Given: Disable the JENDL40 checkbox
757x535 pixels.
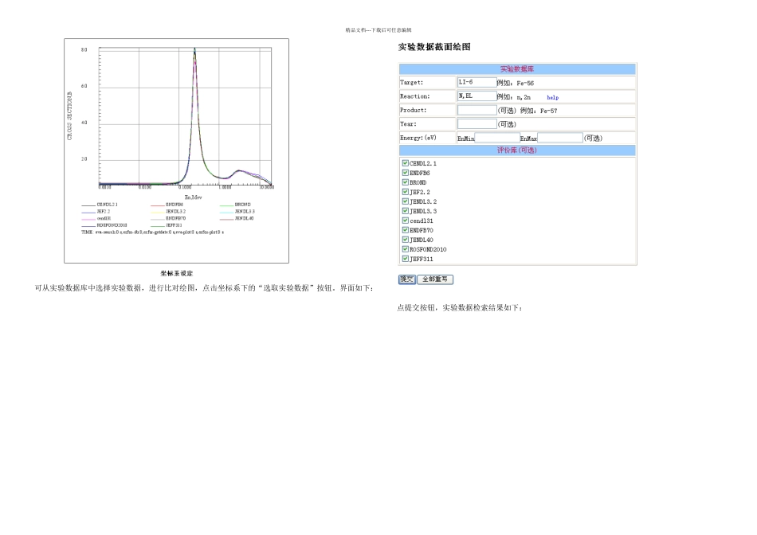Looking at the screenshot, I should [x=405, y=240].
